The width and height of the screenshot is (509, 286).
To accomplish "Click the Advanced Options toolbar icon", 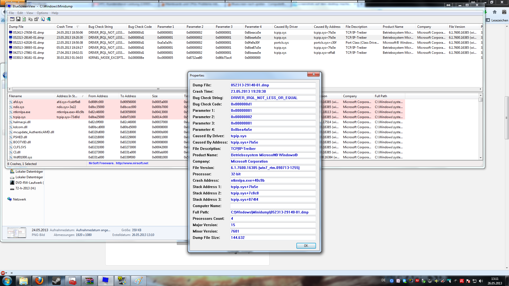I will pyautogui.click(x=12, y=19).
